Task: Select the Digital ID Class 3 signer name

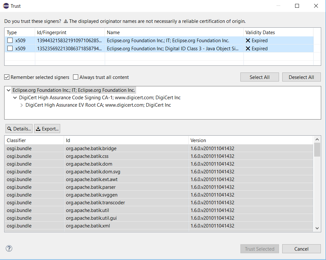Action: (x=172, y=49)
